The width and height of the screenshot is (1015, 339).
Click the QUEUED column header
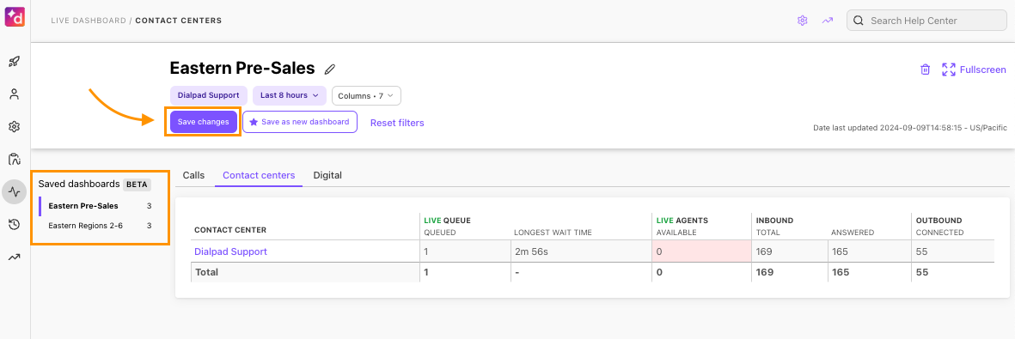click(439, 232)
